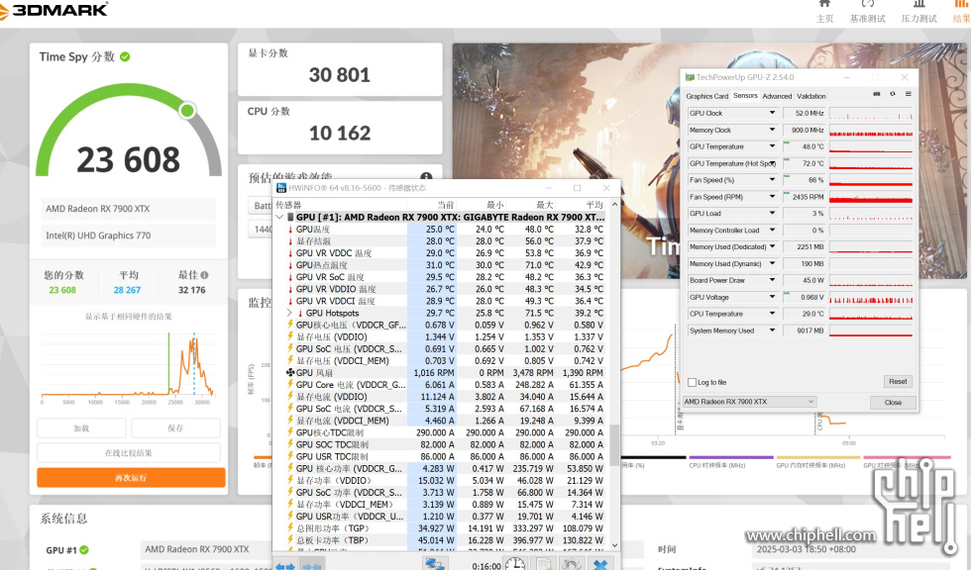
Task: Click the Reset button in GPU-Z
Action: [898, 381]
